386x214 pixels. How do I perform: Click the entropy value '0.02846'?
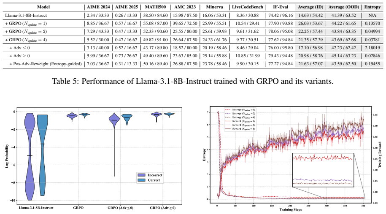372,56
